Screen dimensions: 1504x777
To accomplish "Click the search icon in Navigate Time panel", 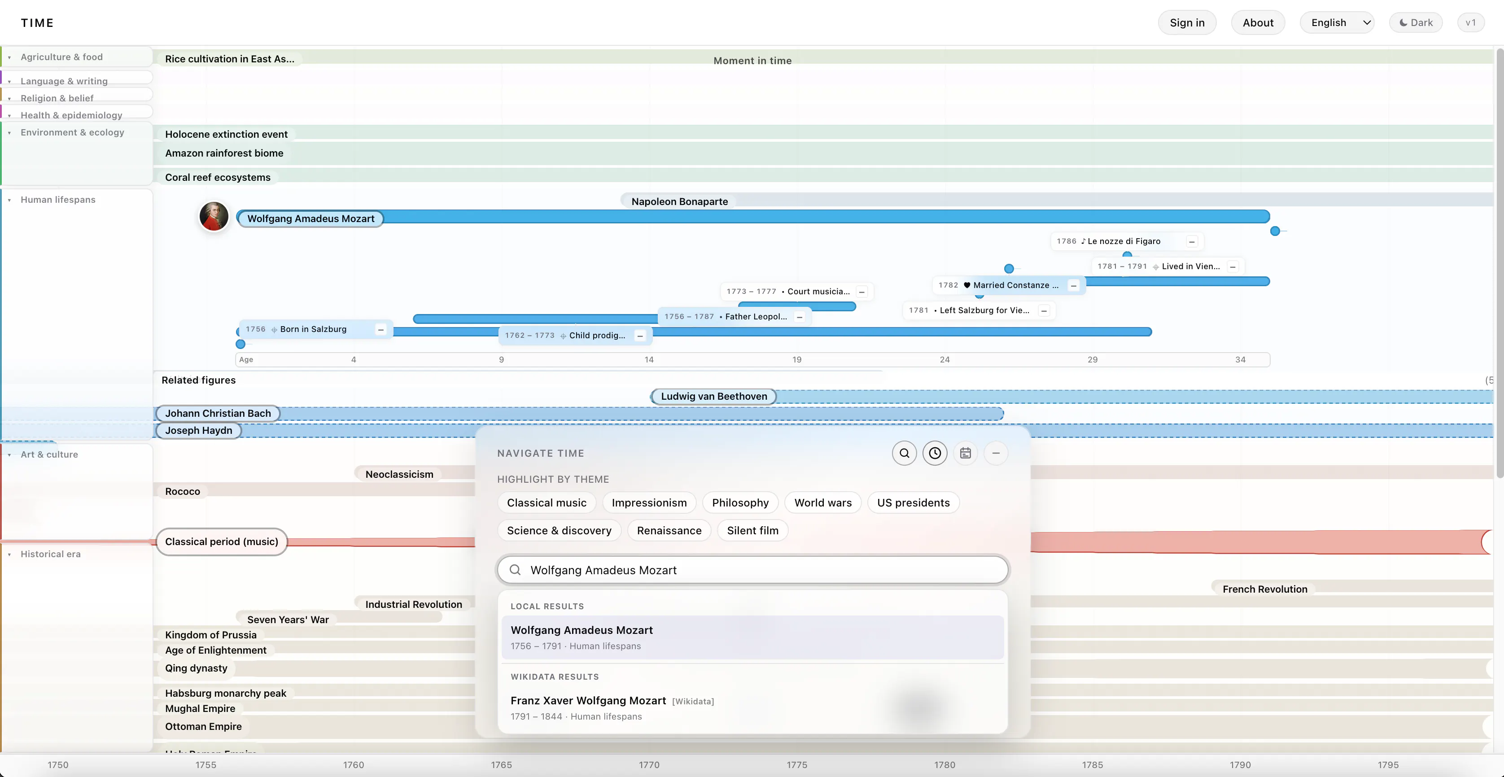I will tap(905, 453).
